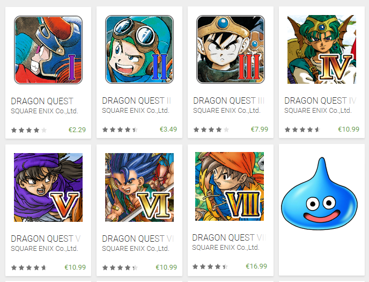
Task: Click the €7.99 price label
Action: point(260,129)
